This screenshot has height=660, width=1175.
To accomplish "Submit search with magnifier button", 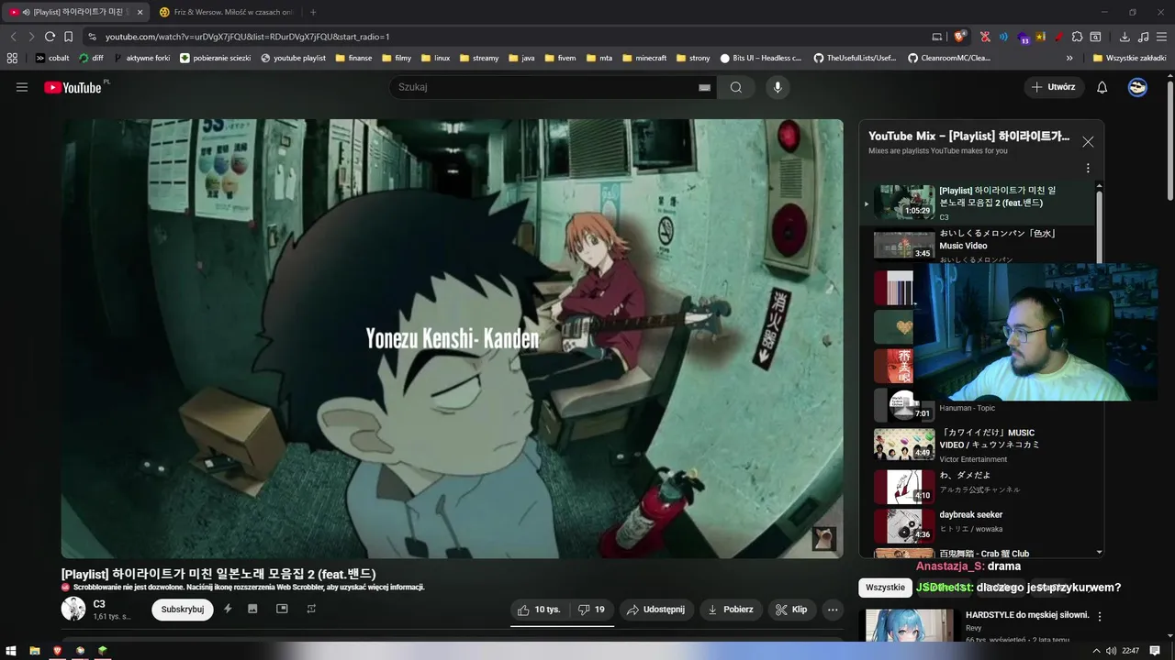I will click(x=736, y=87).
